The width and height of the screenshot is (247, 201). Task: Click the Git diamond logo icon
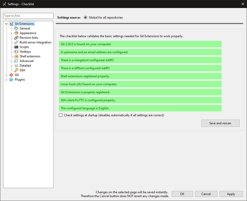[x=11, y=75]
